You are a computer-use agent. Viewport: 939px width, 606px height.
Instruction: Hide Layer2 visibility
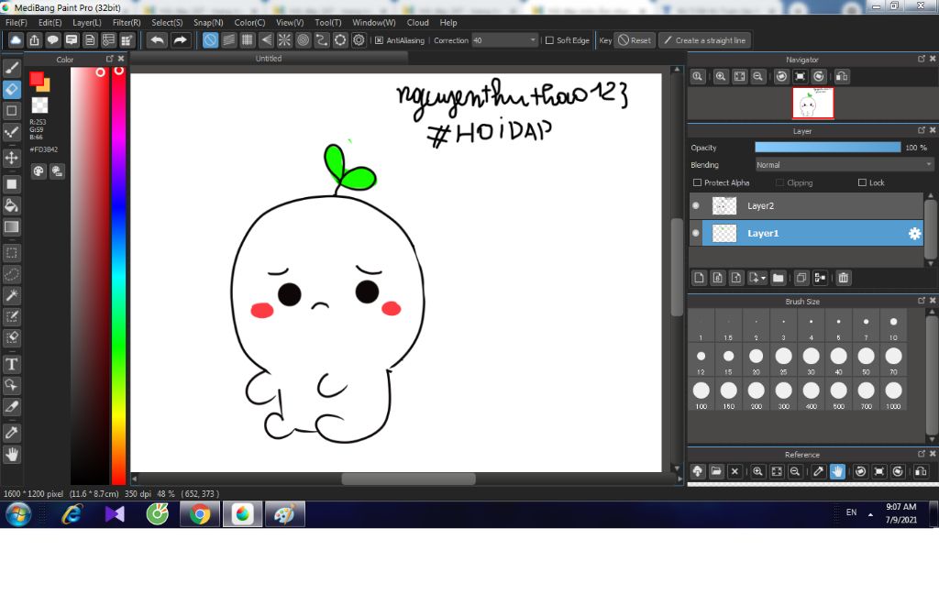pyautogui.click(x=696, y=205)
